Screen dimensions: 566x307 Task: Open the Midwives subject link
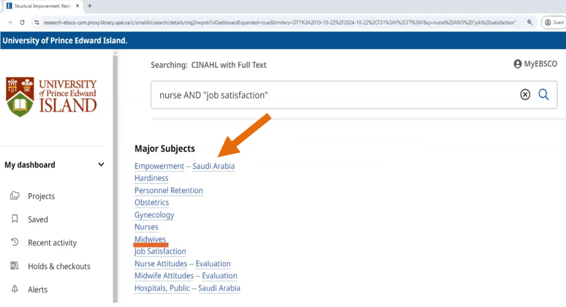150,239
